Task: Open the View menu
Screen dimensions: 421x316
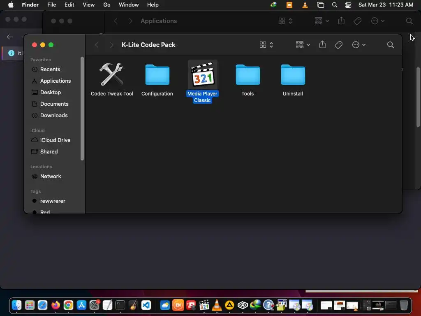Action: (89, 5)
